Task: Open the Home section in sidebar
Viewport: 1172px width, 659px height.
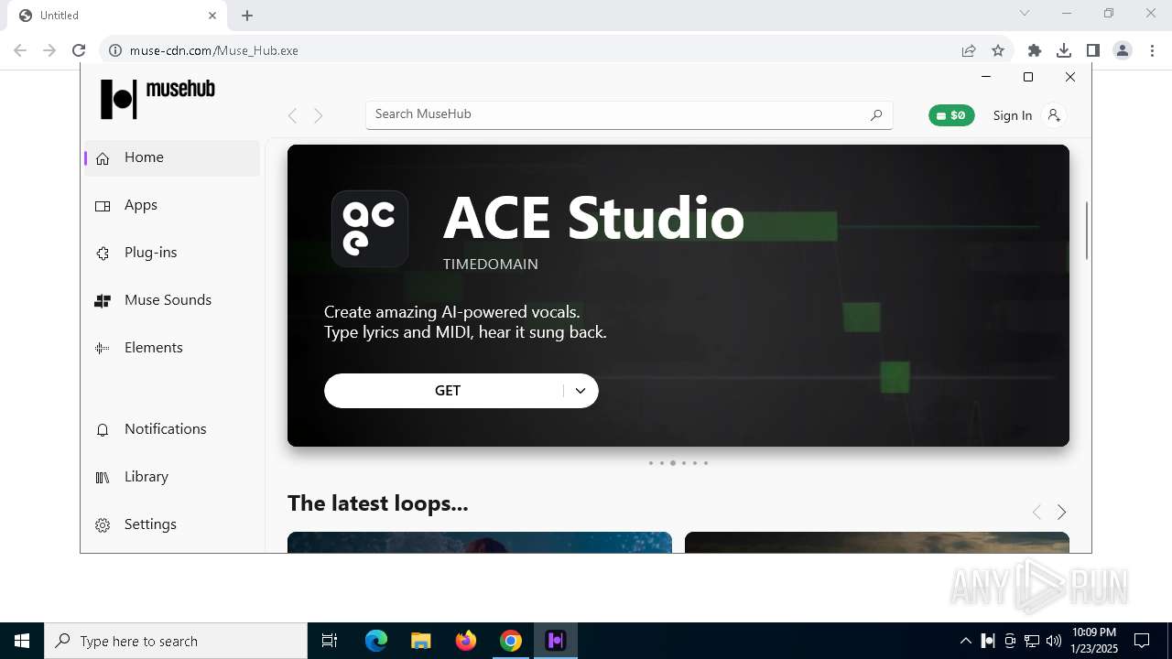Action: point(172,157)
